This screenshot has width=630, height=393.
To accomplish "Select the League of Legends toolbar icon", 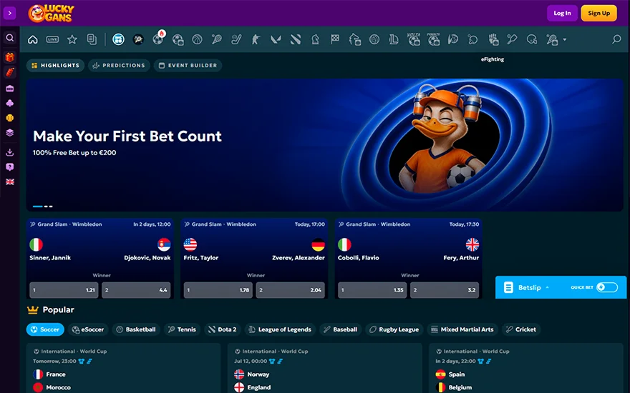I will (x=394, y=39).
